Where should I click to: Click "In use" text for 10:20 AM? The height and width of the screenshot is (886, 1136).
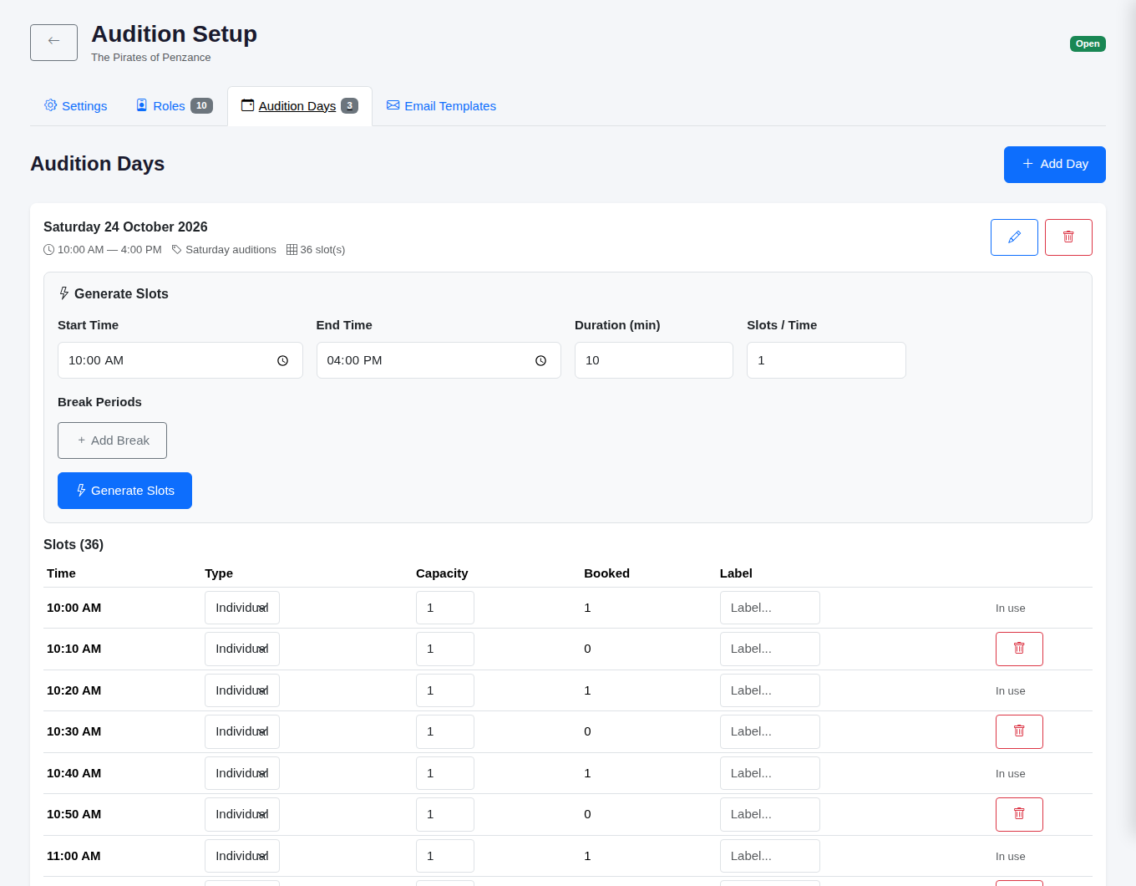[1010, 691]
